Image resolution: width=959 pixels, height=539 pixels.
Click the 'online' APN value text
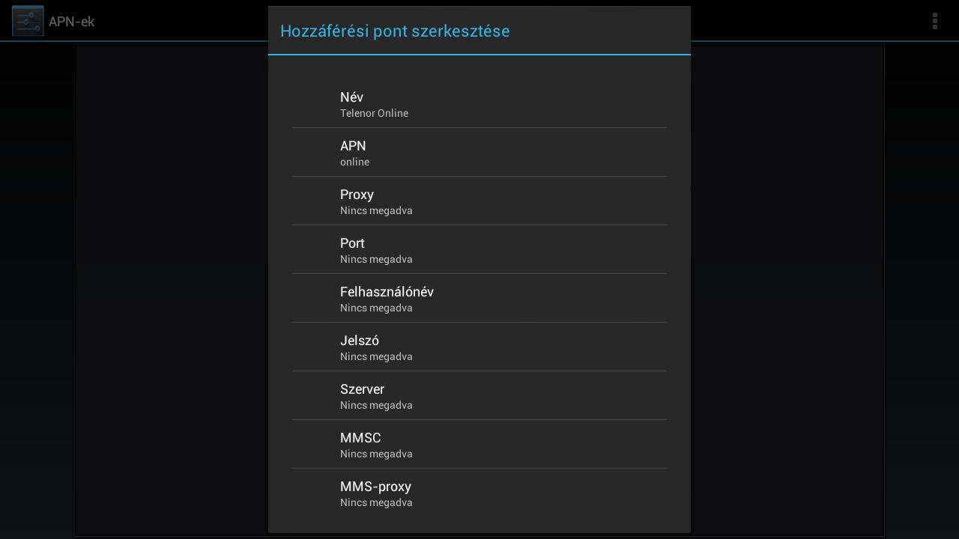pyautogui.click(x=354, y=162)
